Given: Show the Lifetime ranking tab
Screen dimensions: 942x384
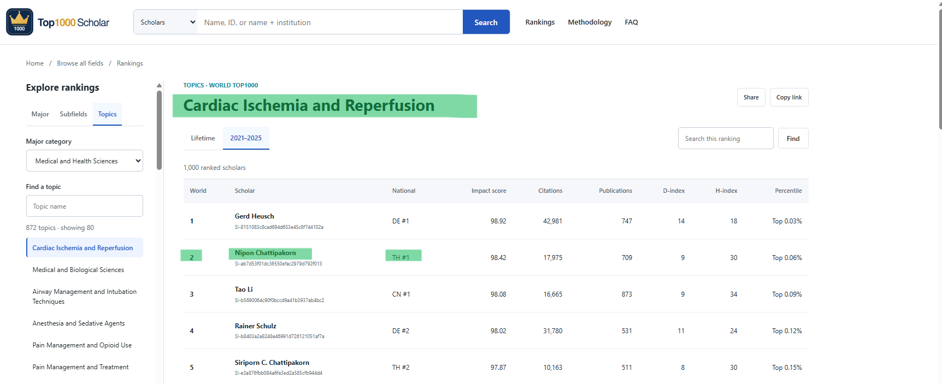Looking at the screenshot, I should coord(203,138).
